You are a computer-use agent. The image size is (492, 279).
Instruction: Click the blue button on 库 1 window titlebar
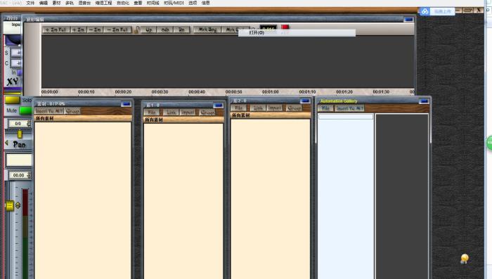pos(218,105)
